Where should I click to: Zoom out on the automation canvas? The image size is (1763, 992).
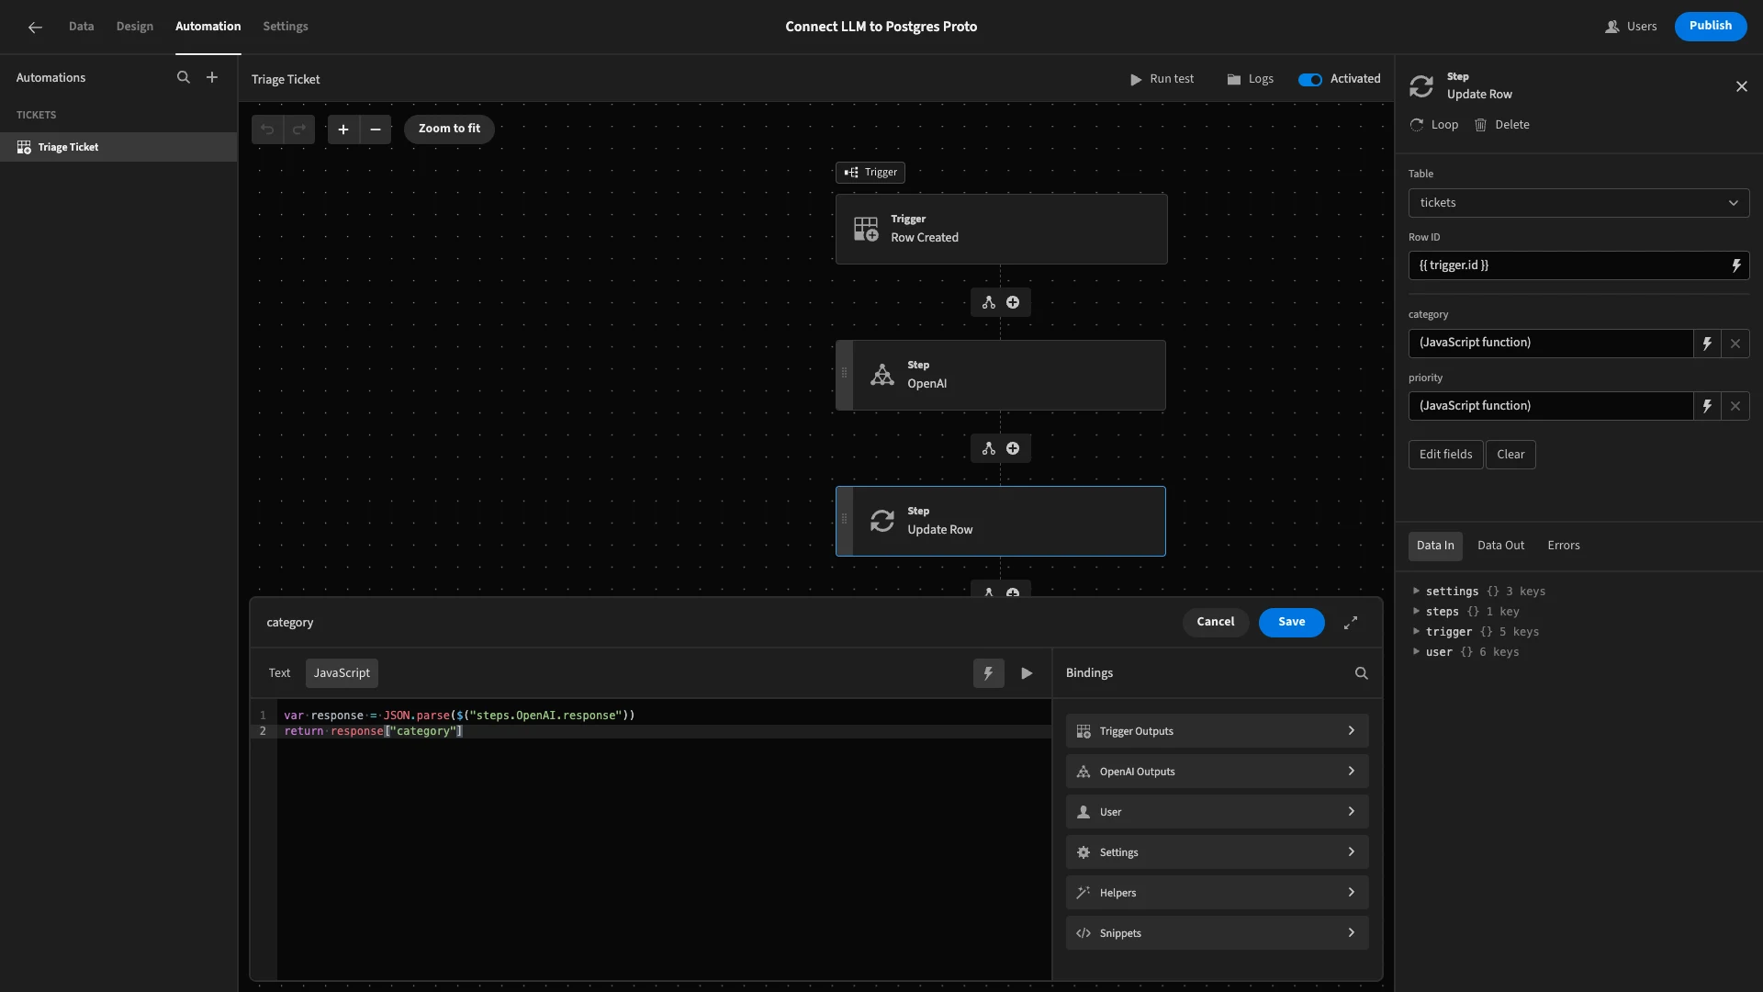pos(376,130)
